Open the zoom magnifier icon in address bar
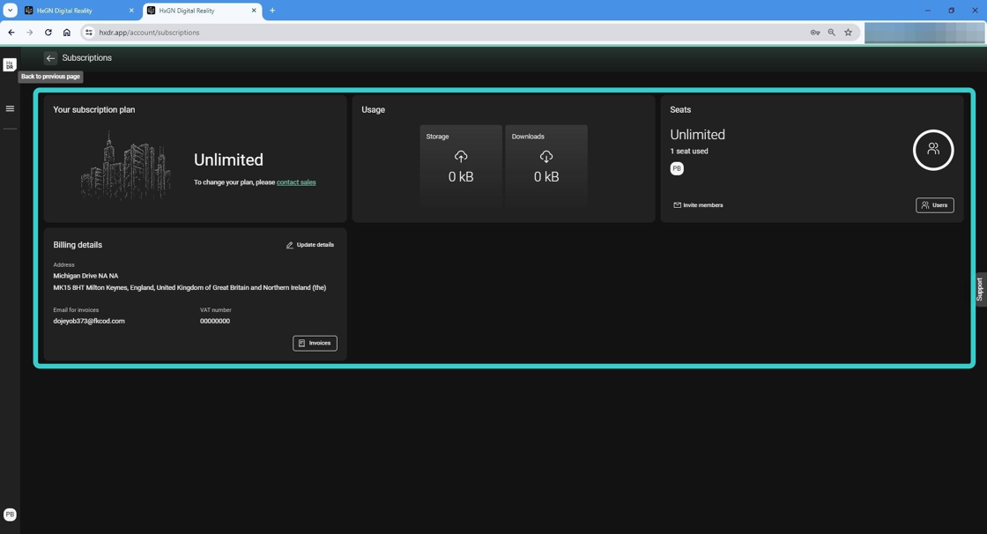Viewport: 987px width, 534px height. (832, 33)
